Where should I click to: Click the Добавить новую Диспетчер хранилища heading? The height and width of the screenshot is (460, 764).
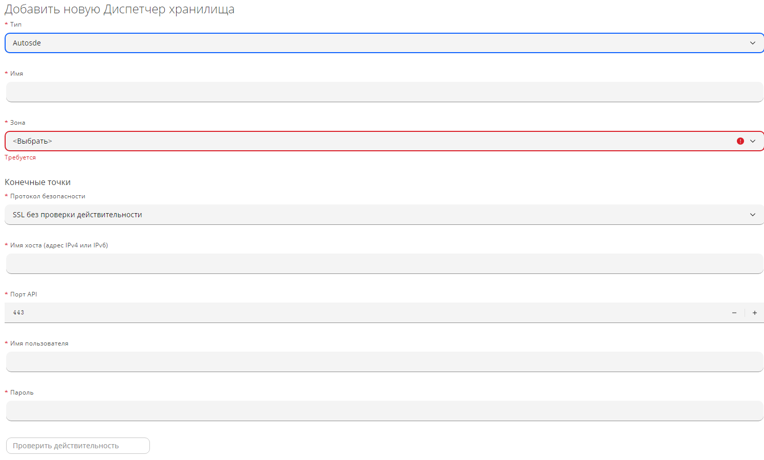119,9
